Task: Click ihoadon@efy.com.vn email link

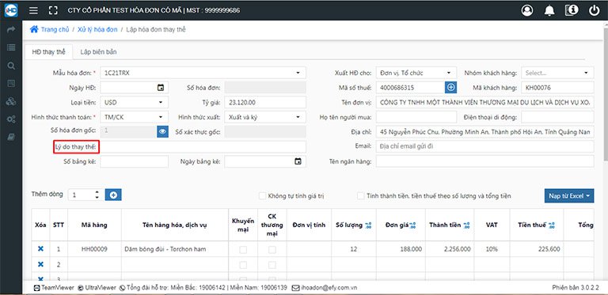Action: pos(324,288)
